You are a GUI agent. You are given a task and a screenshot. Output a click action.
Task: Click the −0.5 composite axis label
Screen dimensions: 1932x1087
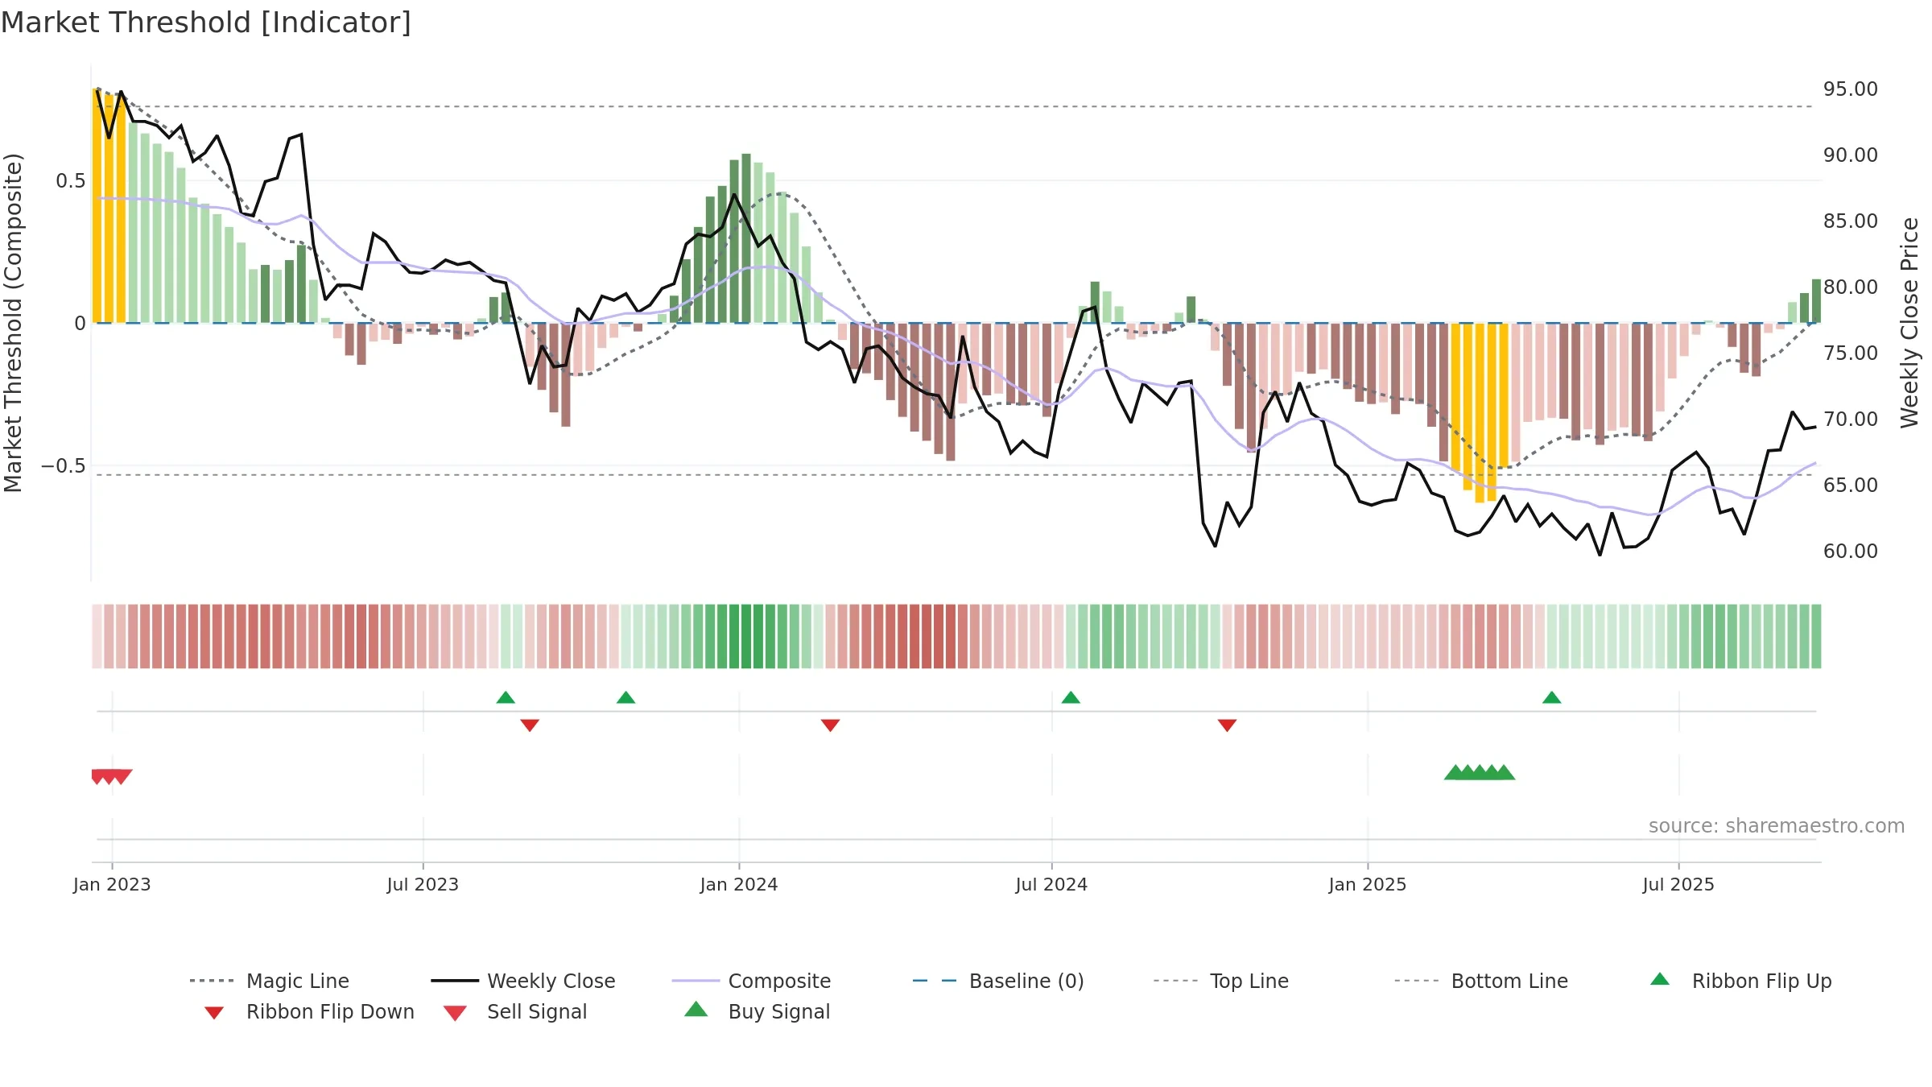pyautogui.click(x=64, y=466)
